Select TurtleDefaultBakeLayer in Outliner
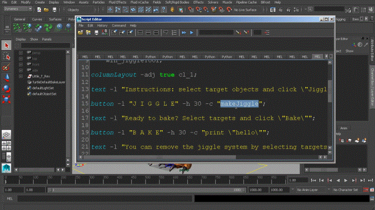 [x=49, y=82]
